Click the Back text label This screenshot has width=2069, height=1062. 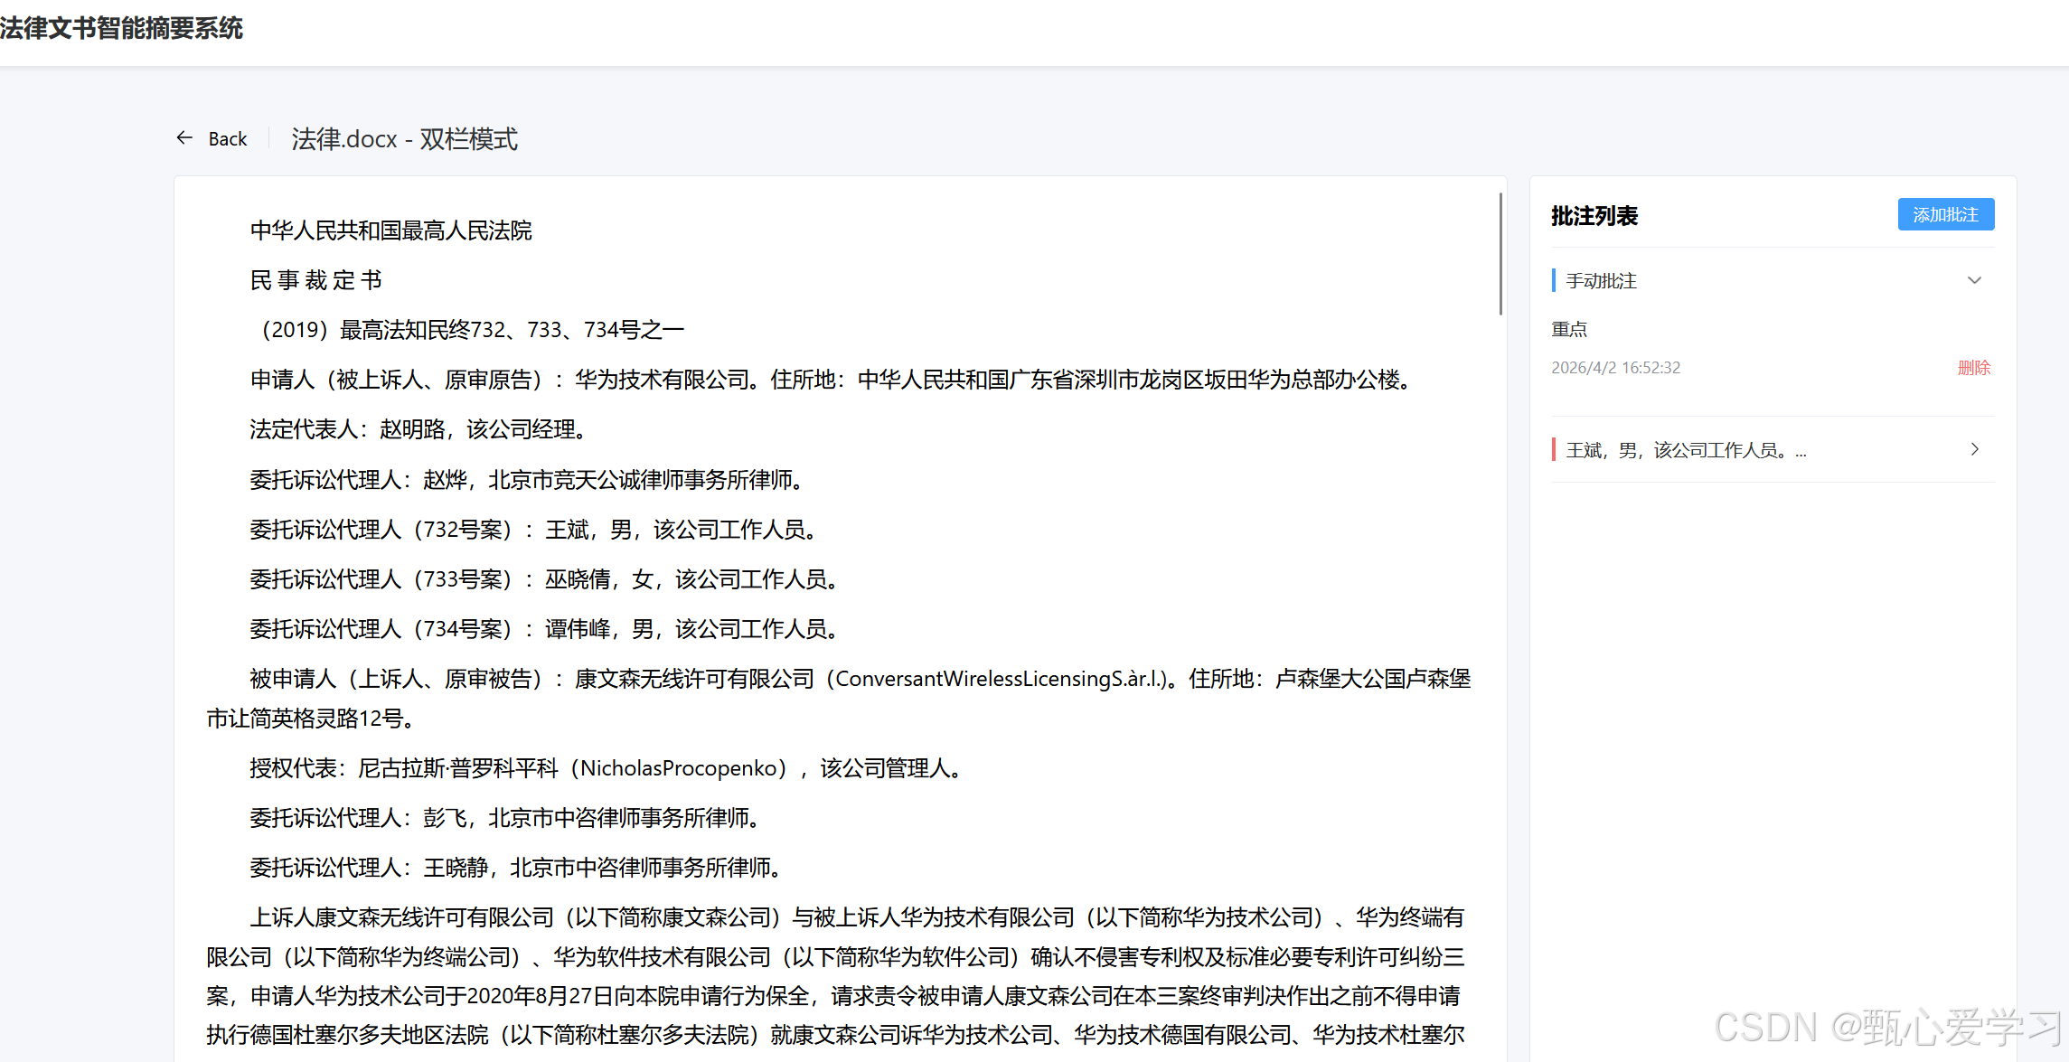(228, 139)
